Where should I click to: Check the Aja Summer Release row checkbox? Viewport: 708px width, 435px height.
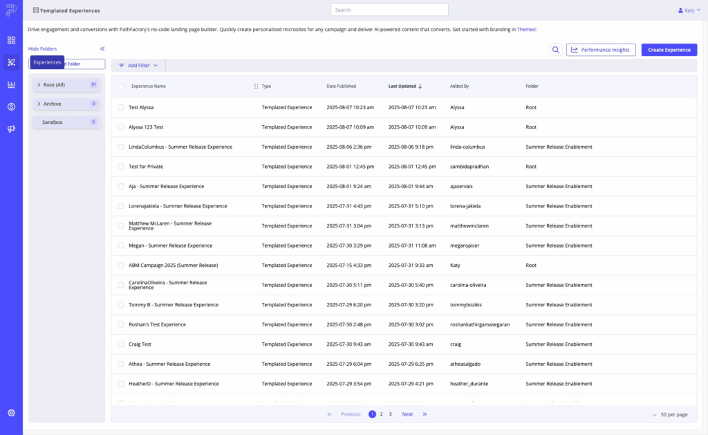[120, 186]
